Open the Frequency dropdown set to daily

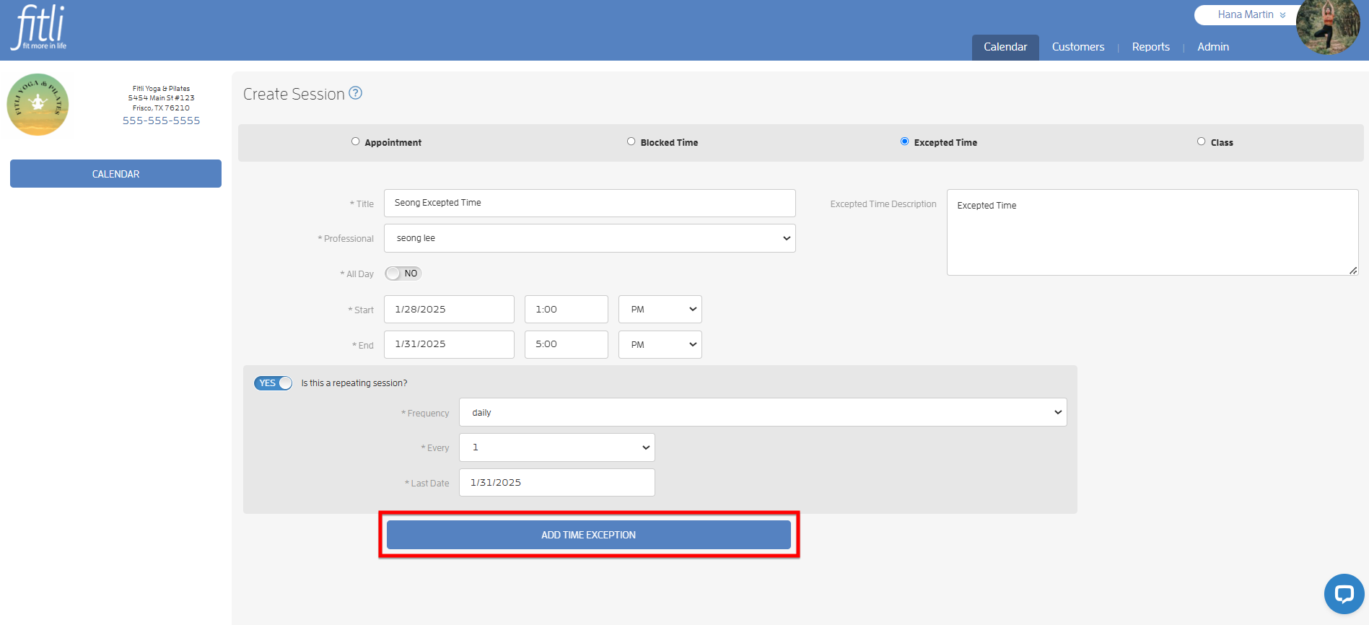click(763, 412)
